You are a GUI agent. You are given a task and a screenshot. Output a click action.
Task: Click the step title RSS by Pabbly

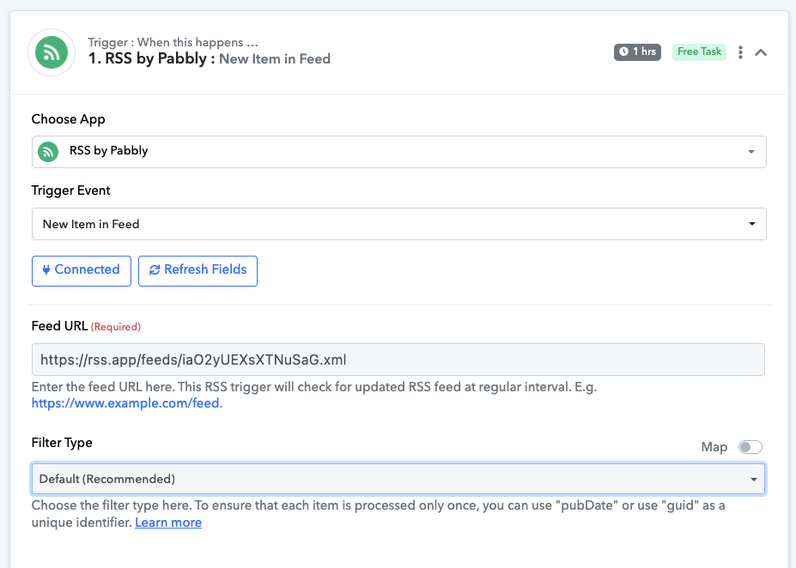click(x=155, y=59)
